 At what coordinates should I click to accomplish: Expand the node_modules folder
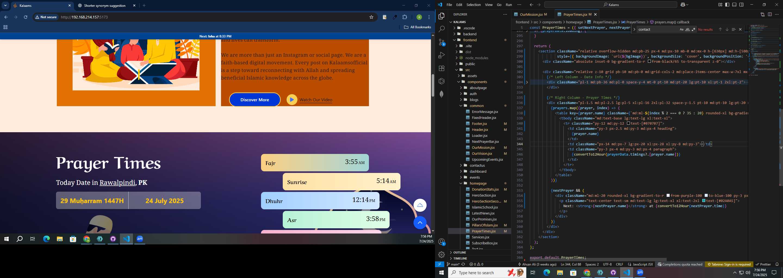click(477, 58)
